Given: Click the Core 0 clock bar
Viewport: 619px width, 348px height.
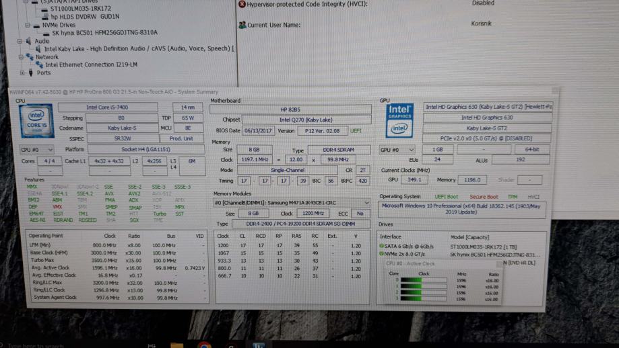Looking at the screenshot, I should (x=424, y=280).
